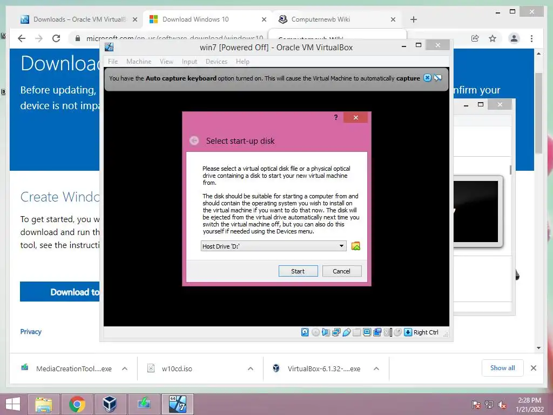This screenshot has width=553, height=415.
Task: Open File Explorer from taskbar
Action: (44, 404)
